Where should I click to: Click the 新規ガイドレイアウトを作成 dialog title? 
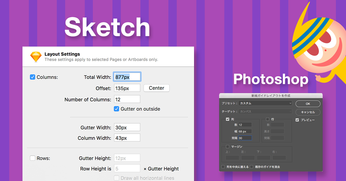point(271,95)
